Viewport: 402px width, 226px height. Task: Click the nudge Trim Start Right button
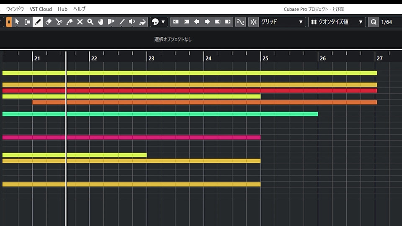tap(186, 22)
